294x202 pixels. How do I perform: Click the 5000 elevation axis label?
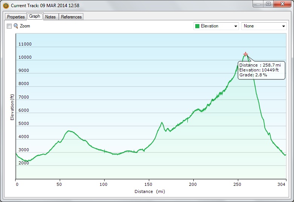point(24,123)
